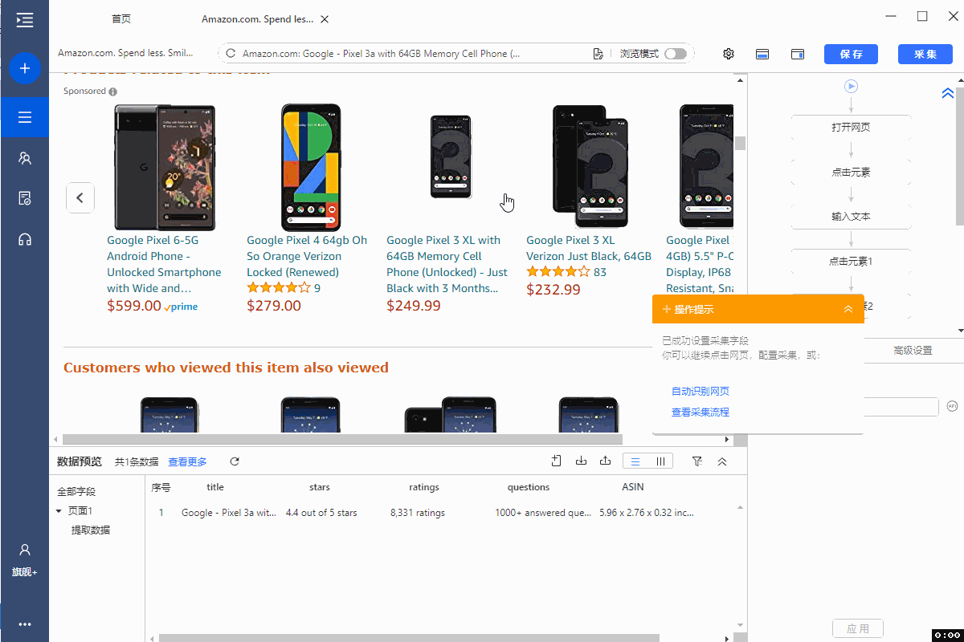Open the 高级设置 tab
The height and width of the screenshot is (642, 964).
point(913,351)
